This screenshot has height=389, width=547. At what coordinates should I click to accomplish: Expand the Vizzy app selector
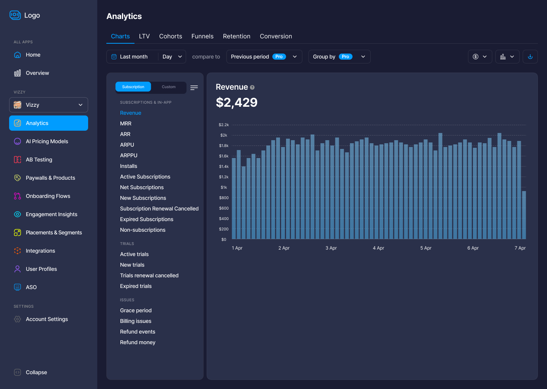click(49, 105)
